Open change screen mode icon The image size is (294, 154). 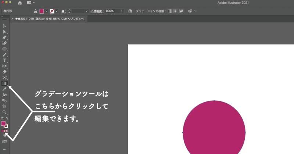coord(4,142)
